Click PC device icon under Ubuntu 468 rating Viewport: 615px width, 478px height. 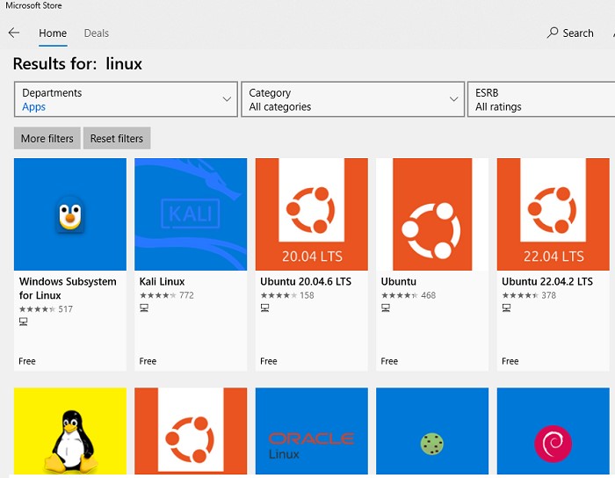(386, 308)
